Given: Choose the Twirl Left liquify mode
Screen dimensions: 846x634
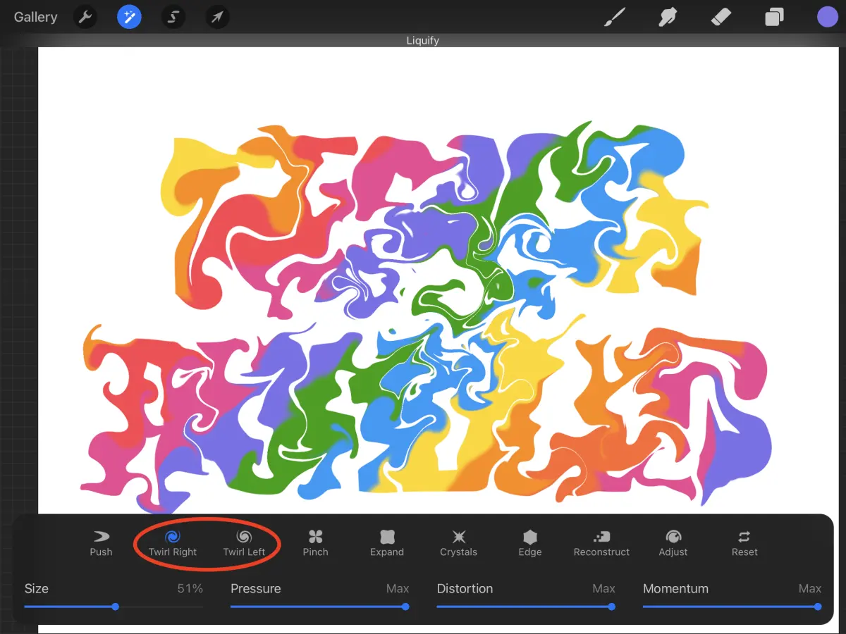Looking at the screenshot, I should coord(244,544).
